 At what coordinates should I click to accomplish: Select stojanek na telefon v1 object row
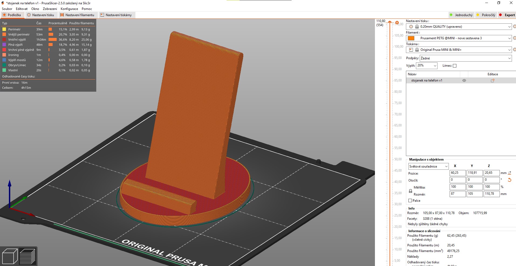click(461, 80)
